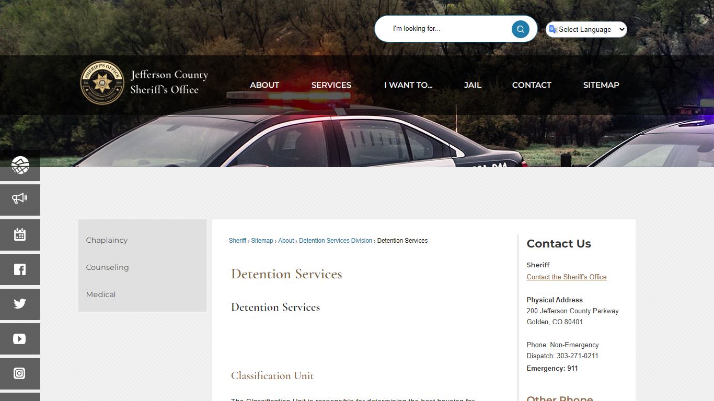Screen dimensions: 714x401
Task: Open the JAIL menu
Action: pos(473,85)
